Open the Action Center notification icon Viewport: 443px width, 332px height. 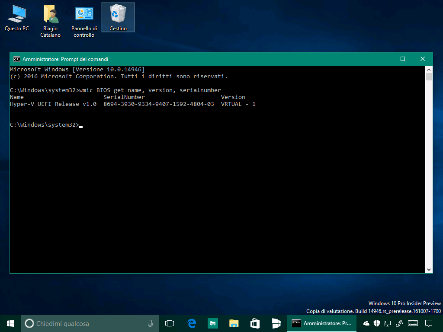(x=429, y=323)
